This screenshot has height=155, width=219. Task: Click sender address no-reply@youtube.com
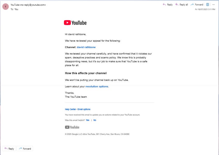(x=33, y=5)
